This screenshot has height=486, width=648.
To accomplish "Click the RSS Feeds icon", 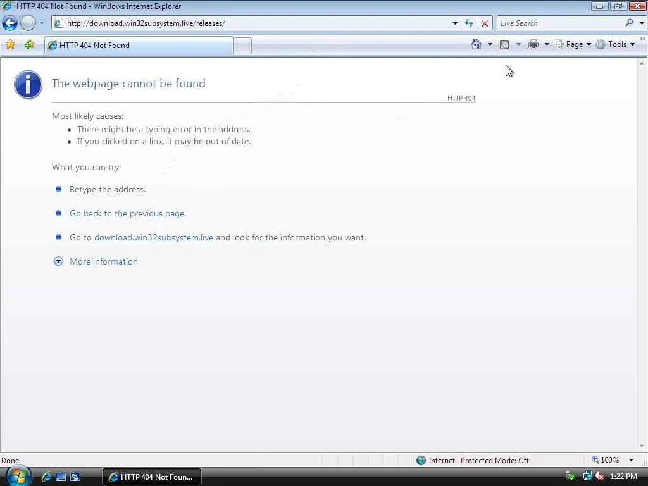I will (x=504, y=45).
